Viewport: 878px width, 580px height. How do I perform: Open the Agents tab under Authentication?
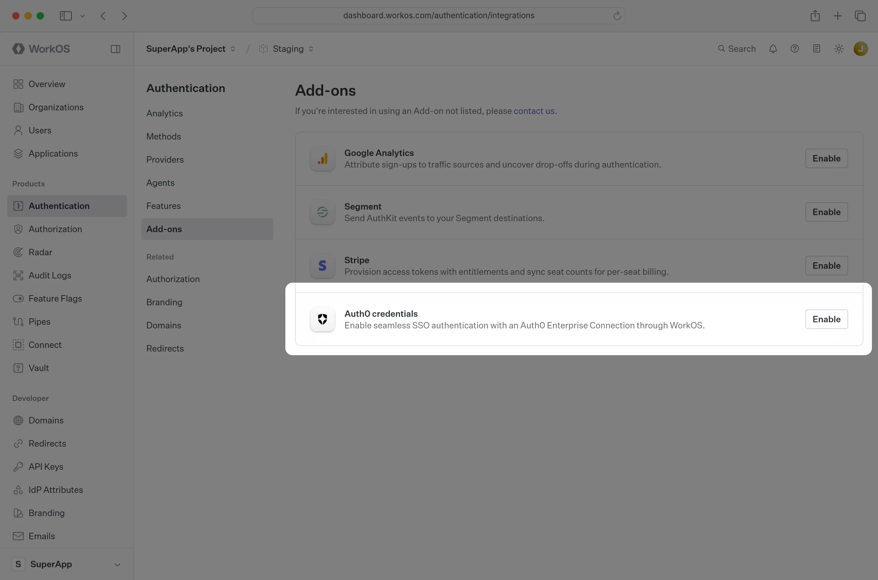click(207, 183)
